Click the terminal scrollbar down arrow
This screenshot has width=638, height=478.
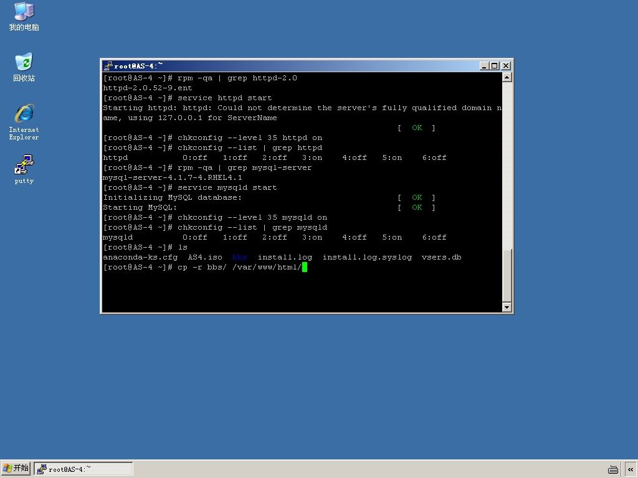[x=507, y=307]
